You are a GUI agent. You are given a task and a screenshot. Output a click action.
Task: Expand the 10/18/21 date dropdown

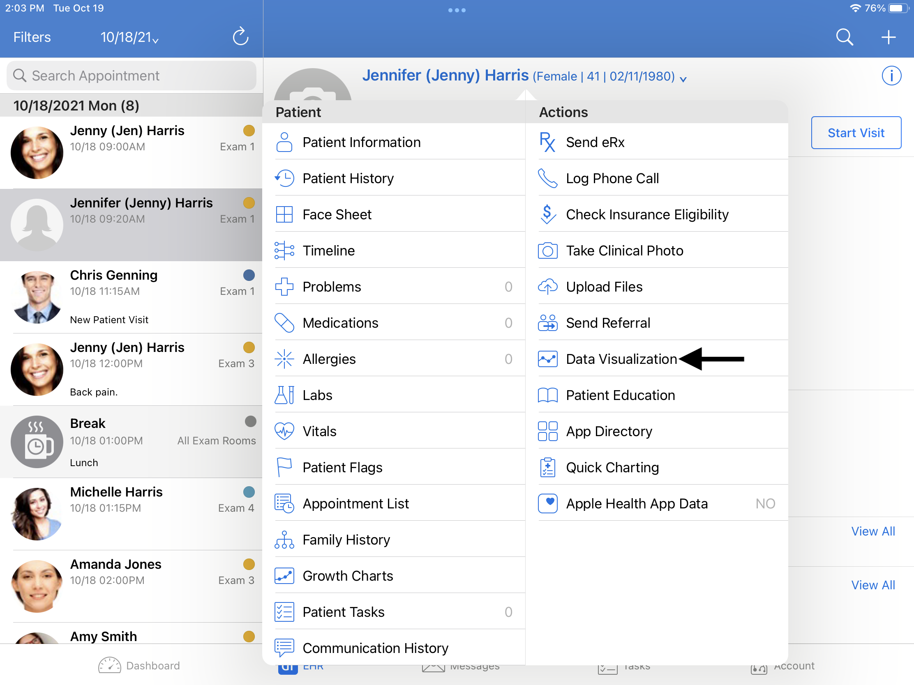129,37
